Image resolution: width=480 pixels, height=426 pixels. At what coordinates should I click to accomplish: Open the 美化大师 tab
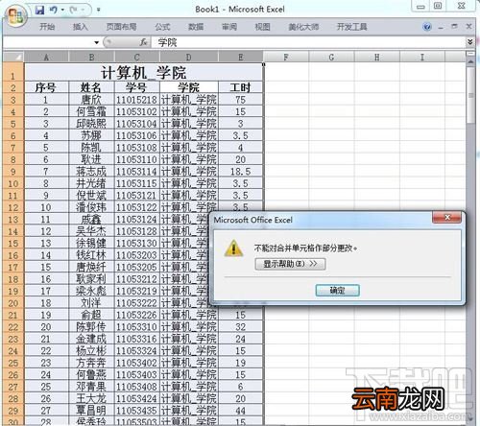(x=303, y=27)
